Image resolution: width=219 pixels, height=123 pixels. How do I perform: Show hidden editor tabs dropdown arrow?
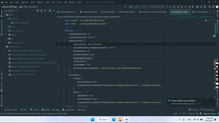pyautogui.click(x=210, y=12)
